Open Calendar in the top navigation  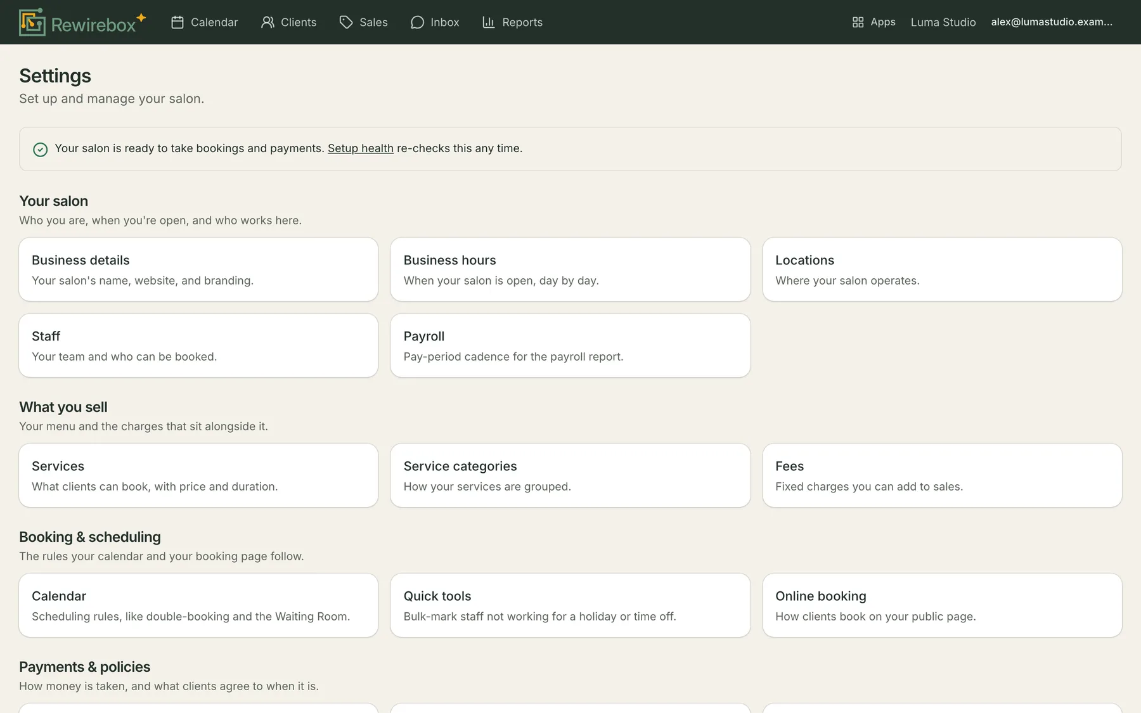coord(204,22)
